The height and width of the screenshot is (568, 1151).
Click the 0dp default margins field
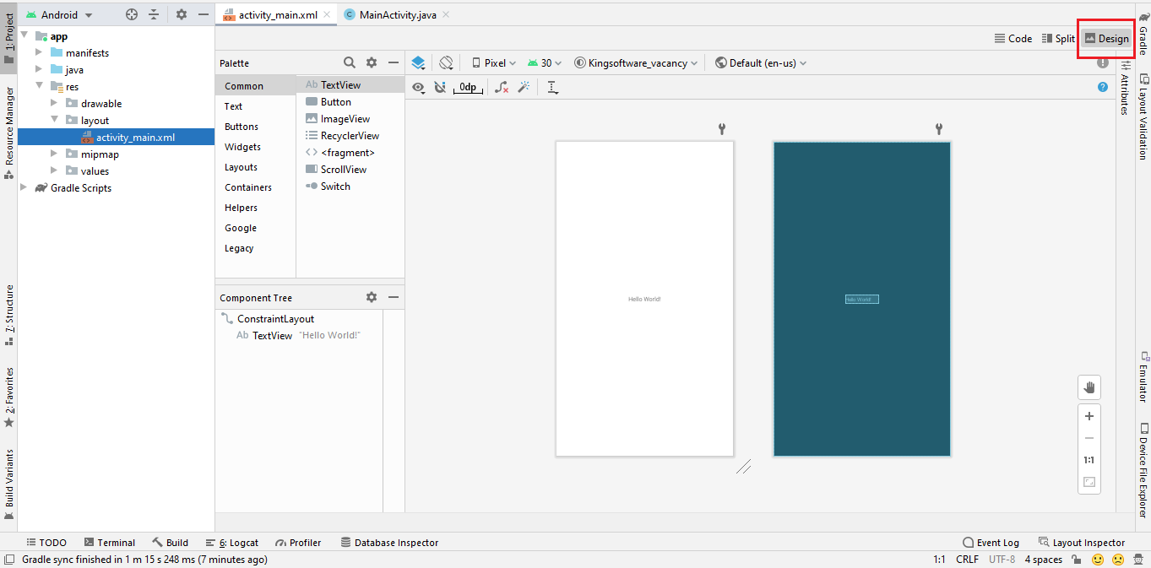tap(468, 87)
